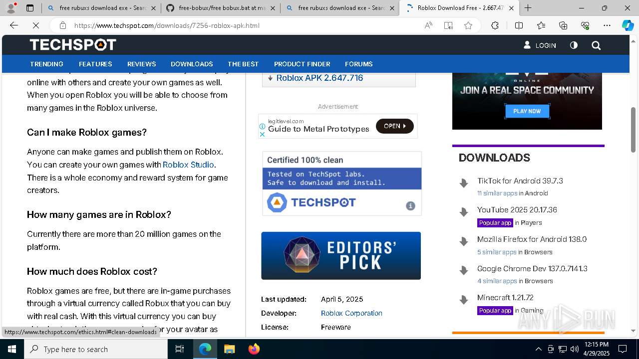Image resolution: width=639 pixels, height=359 pixels.
Task: Open Favorites list icon
Action: click(541, 25)
